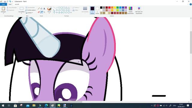Switch to the Ansicht ribbon tab
This screenshot has height=108, width=192.
coord(17,4)
